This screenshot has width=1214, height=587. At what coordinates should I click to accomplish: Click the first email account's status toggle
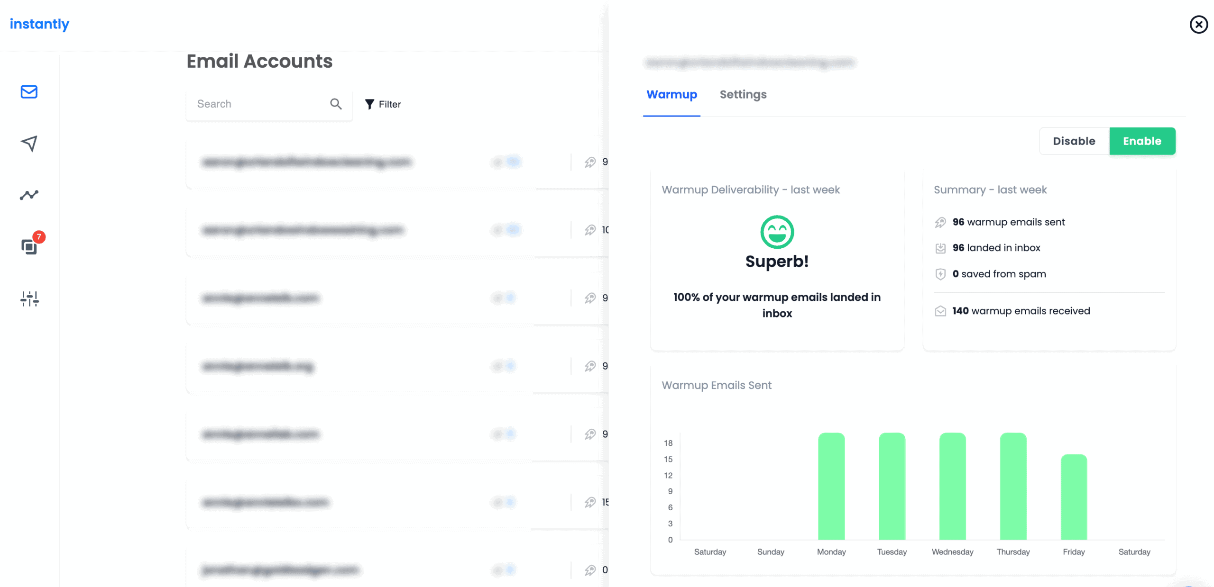(x=507, y=162)
